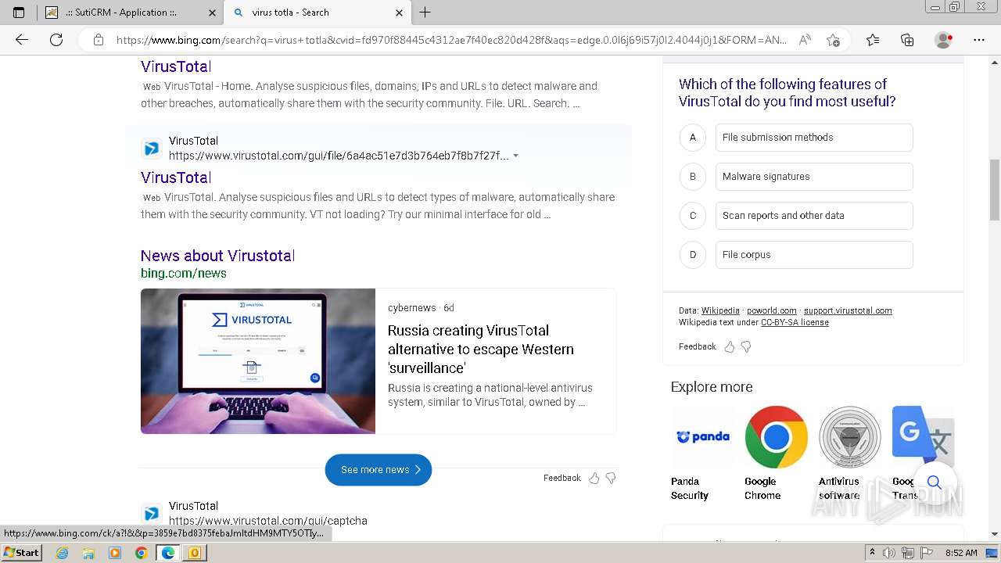
Task: Thumbs up news Feedback icon
Action: 594,478
